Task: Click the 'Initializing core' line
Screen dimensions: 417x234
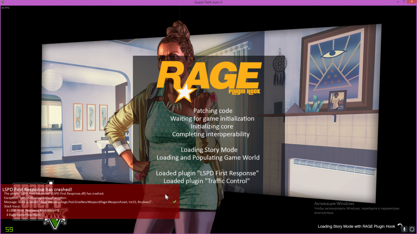Action: 212,126
